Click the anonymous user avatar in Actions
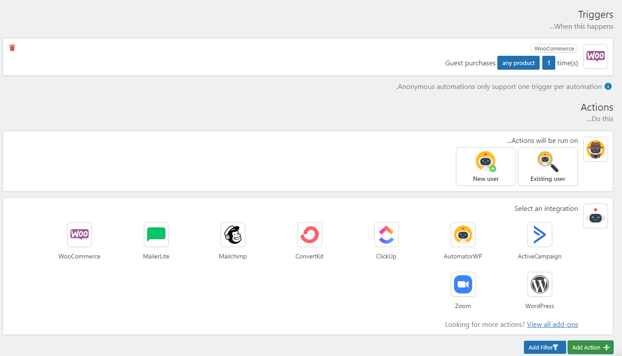Image resolution: width=622 pixels, height=356 pixels. (595, 149)
